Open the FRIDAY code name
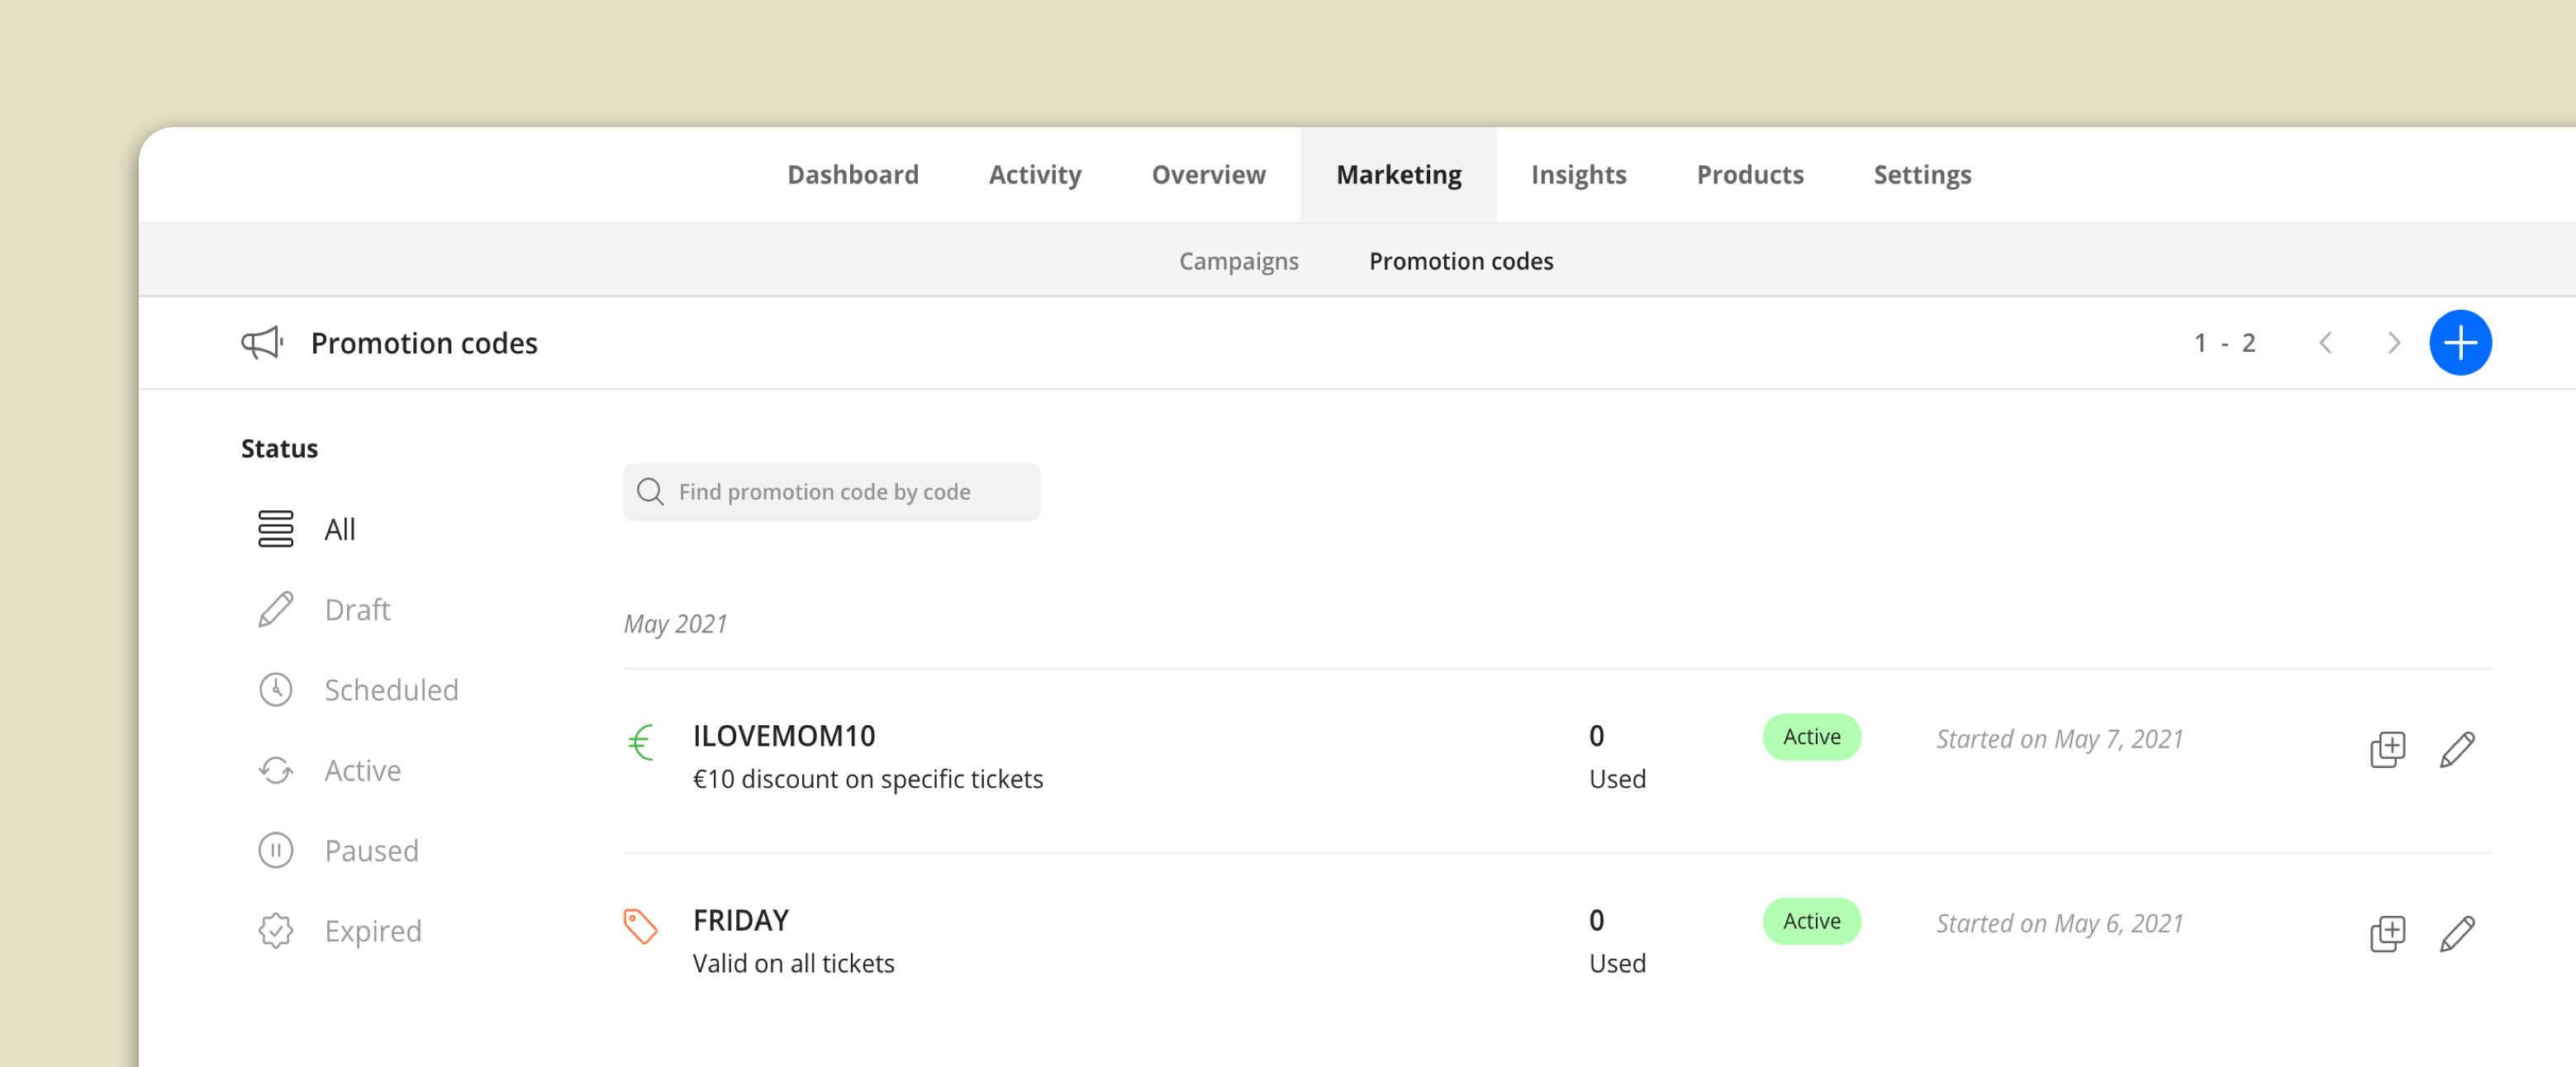 click(740, 919)
